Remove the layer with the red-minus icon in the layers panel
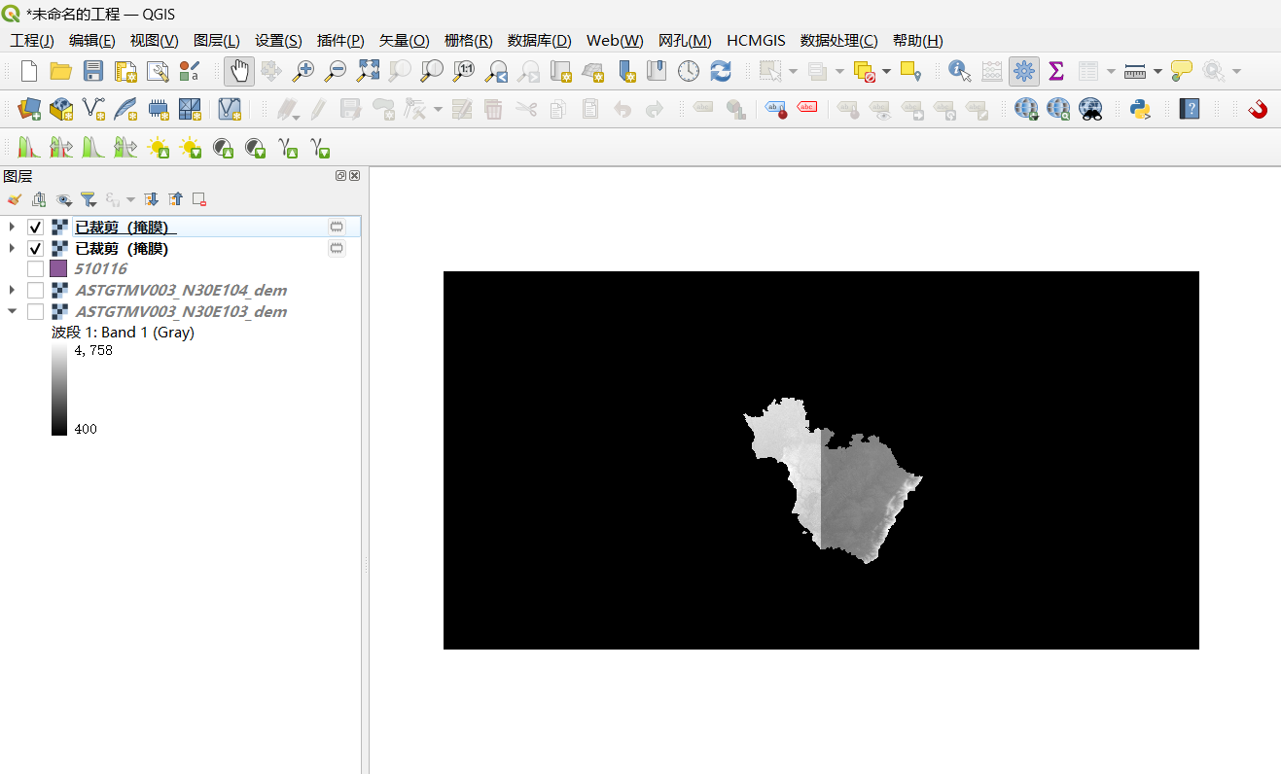This screenshot has width=1281, height=774. point(199,199)
